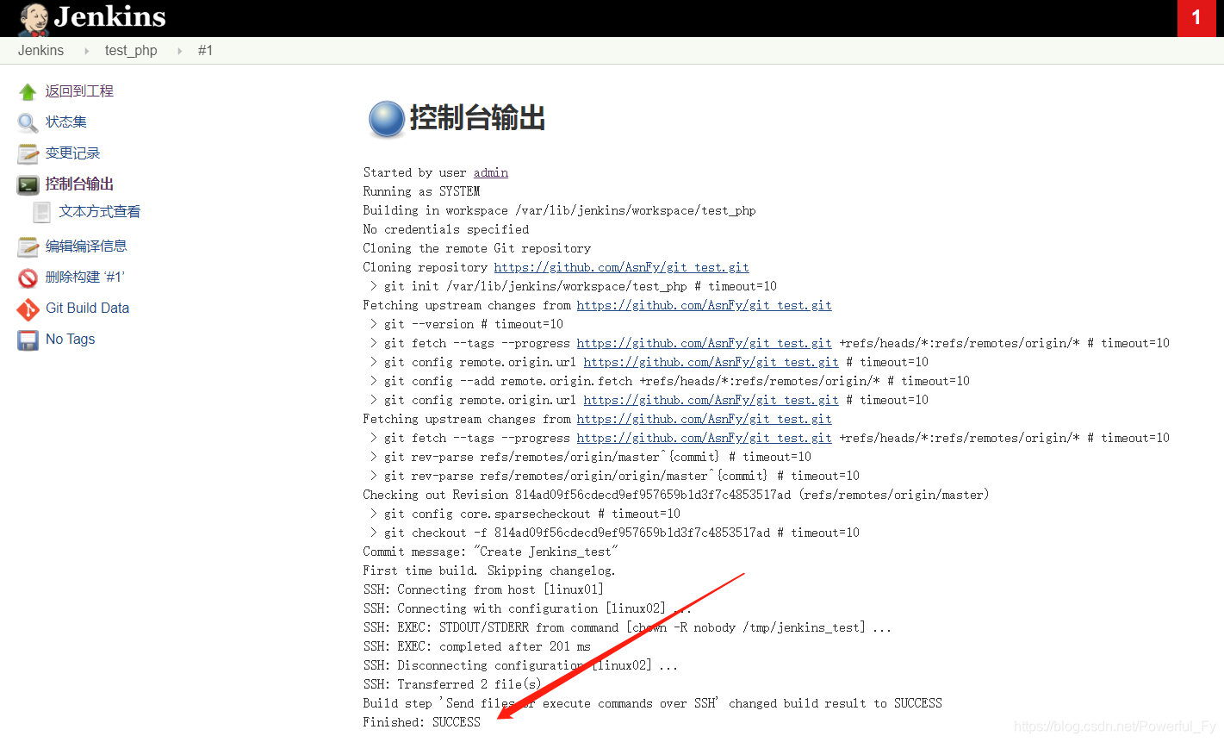The image size is (1224, 742).
Task: Open Cloning repository git_test.git URL
Action: [622, 267]
